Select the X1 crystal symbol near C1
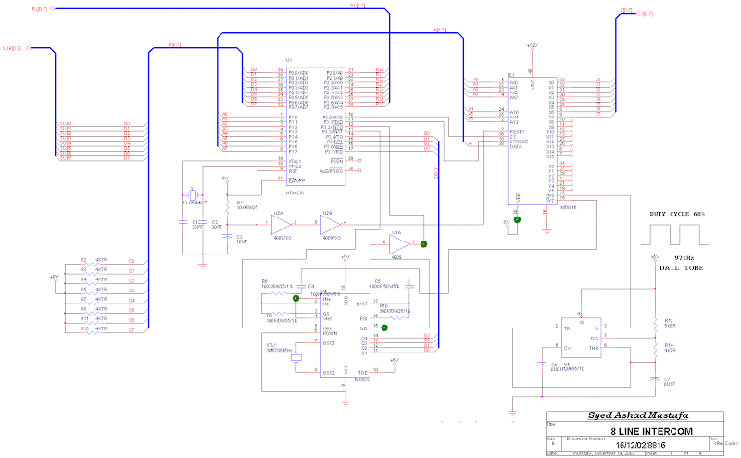 [193, 195]
